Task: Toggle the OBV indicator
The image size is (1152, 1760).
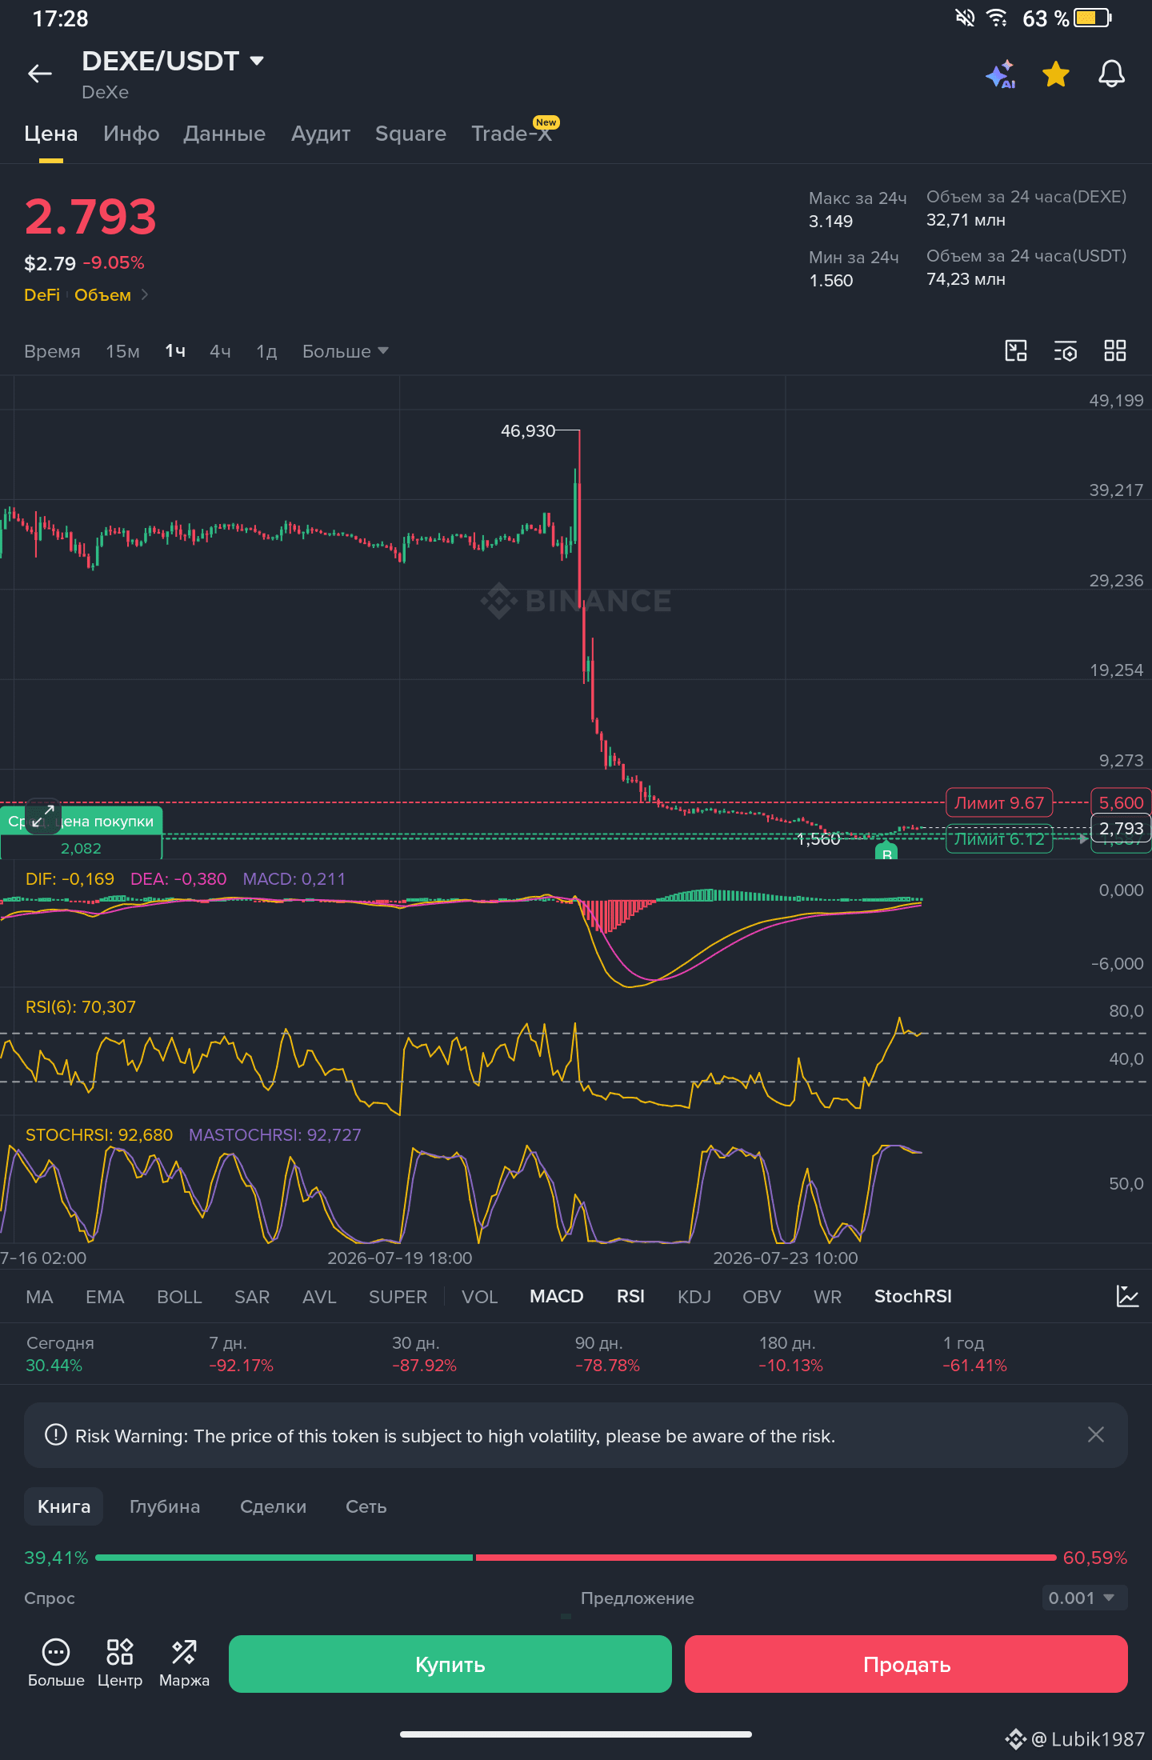Action: click(762, 1297)
